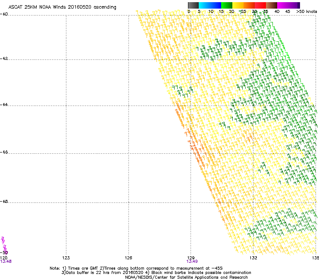
Task: Click the "-42" latitude axis label
Action: tap(4, 59)
